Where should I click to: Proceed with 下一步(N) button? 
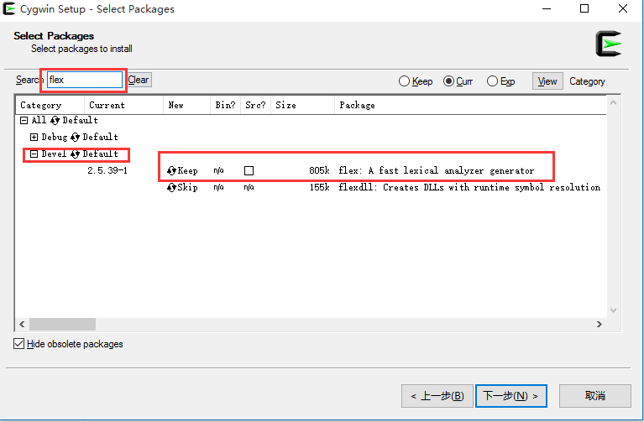(x=511, y=396)
